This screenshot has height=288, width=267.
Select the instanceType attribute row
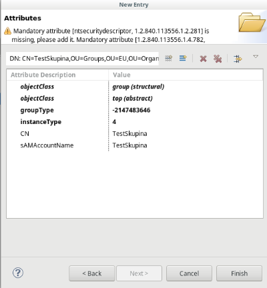pyautogui.click(x=135, y=122)
